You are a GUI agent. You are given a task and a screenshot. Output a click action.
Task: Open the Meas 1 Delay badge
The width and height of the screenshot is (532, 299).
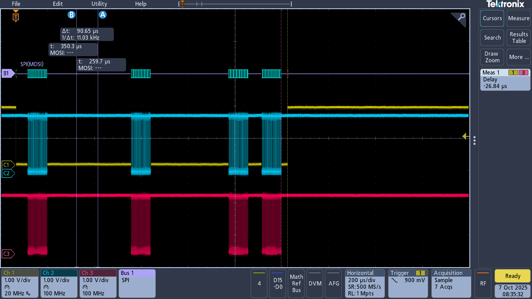505,79
